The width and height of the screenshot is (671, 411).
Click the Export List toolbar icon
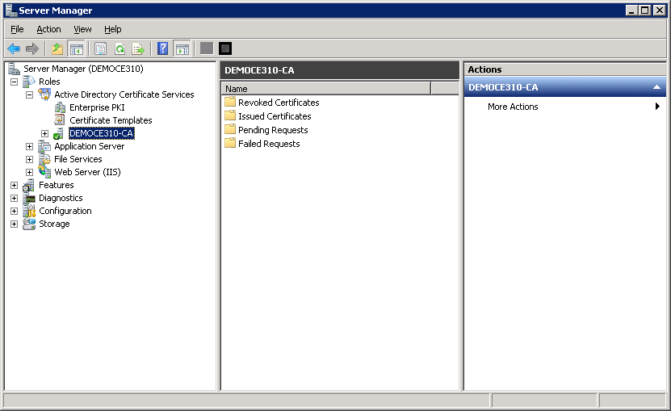coord(138,48)
